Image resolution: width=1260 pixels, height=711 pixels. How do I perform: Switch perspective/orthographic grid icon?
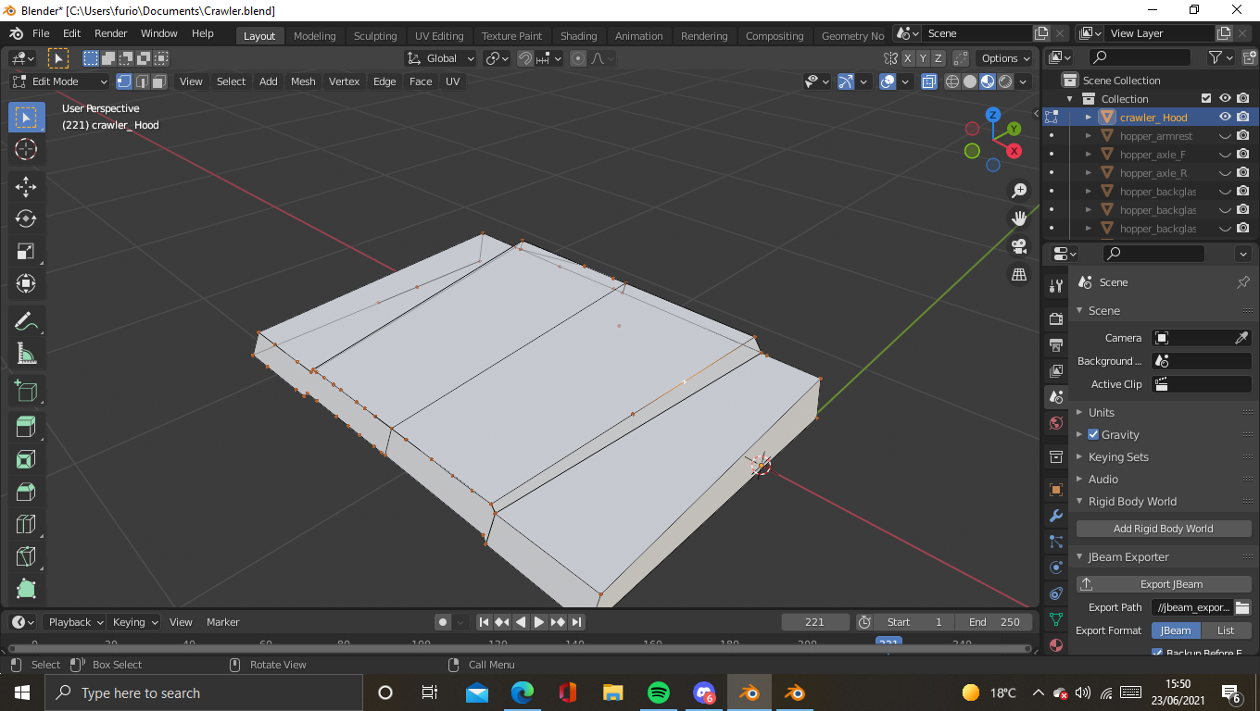click(1019, 274)
